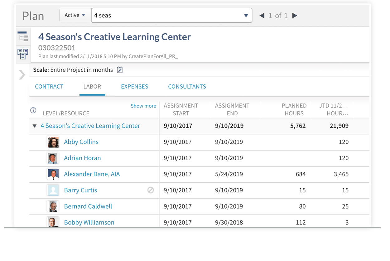This screenshot has width=390, height=261.
Task: Open the CONSULTANTS tab
Action: 187,86
